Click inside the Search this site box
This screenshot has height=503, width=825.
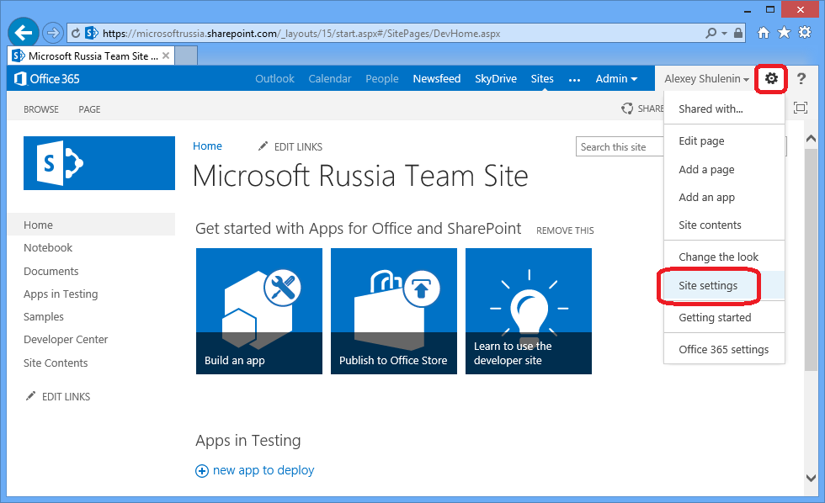[x=620, y=146]
